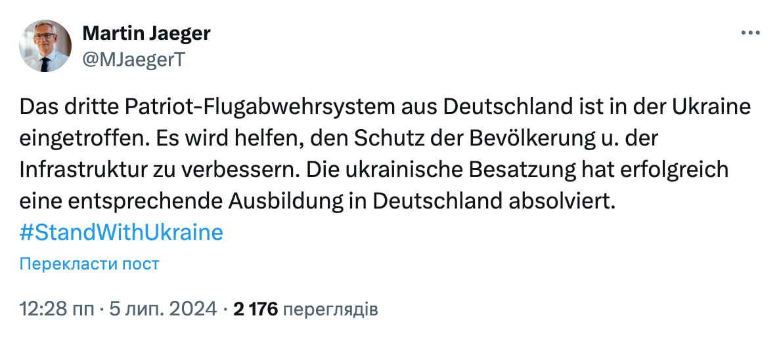Open the three-dot more options menu
This screenshot has width=783, height=341.
click(x=749, y=33)
